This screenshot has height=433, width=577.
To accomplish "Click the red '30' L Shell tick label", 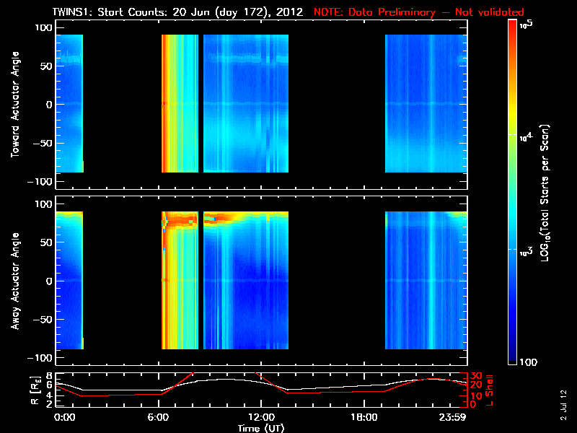I will point(476,376).
